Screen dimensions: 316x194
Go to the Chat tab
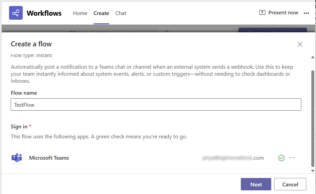pos(121,13)
